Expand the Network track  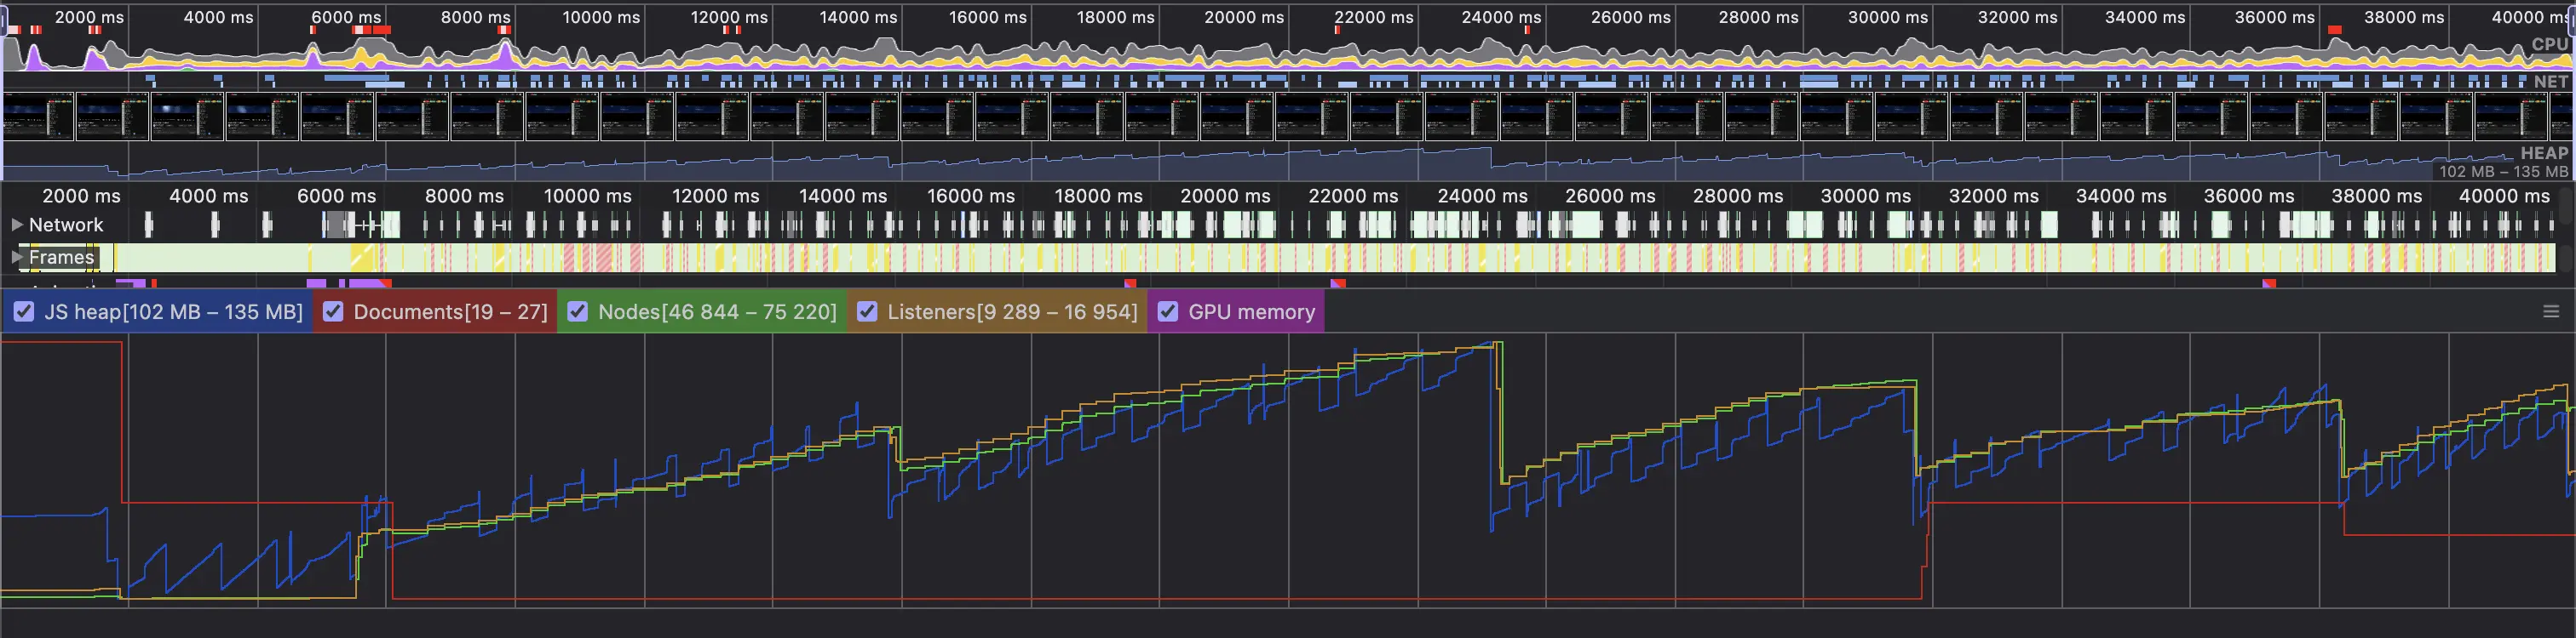[x=17, y=225]
